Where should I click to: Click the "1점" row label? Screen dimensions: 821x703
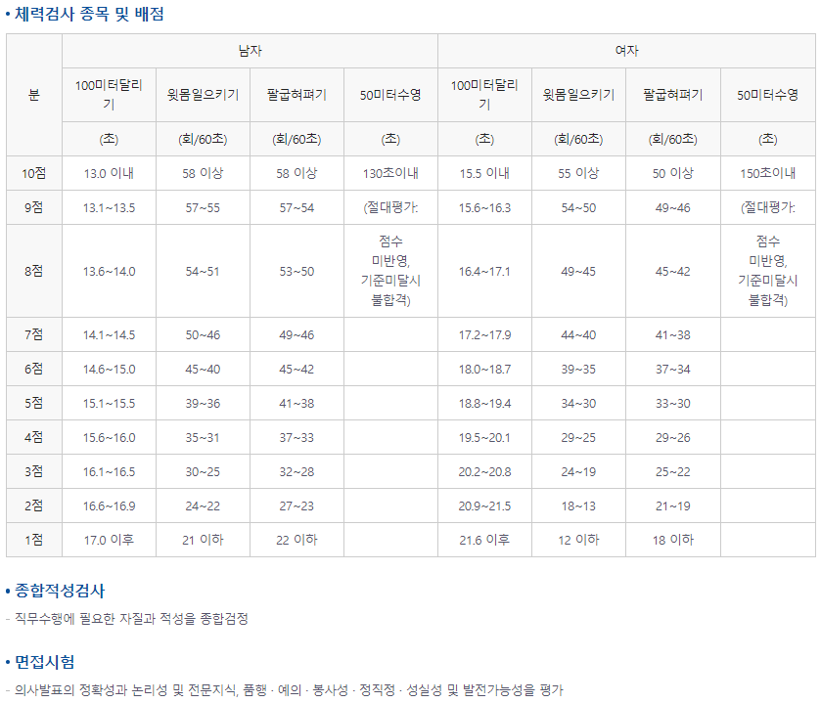[x=34, y=540]
